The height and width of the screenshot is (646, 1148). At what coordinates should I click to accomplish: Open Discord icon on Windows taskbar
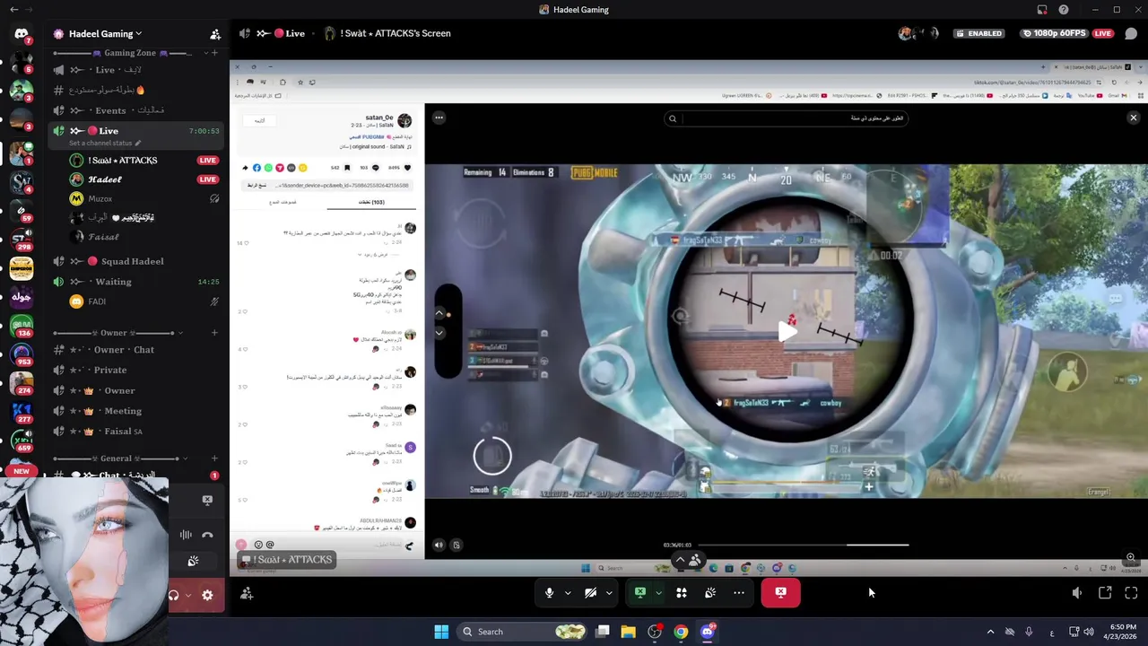click(708, 632)
